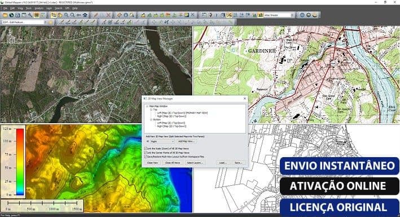Open the At Right position dropdown
The height and width of the screenshot is (217, 400).
162,141
